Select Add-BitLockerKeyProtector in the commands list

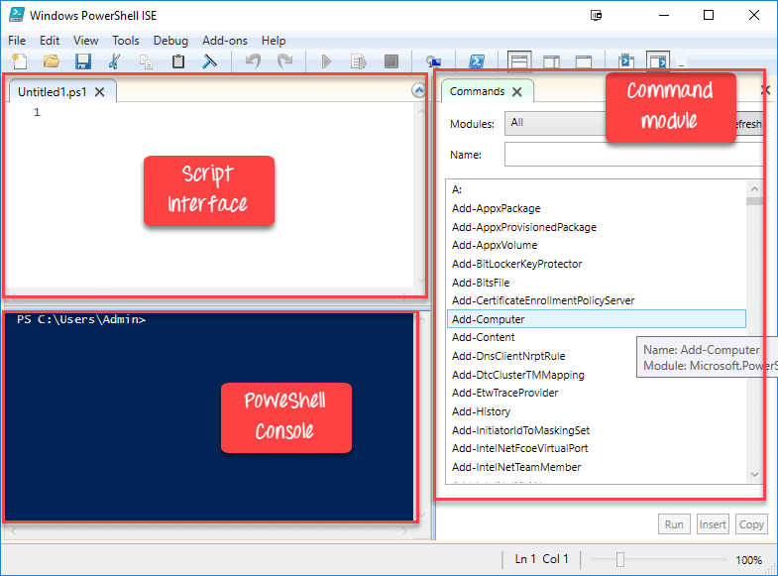(x=516, y=265)
